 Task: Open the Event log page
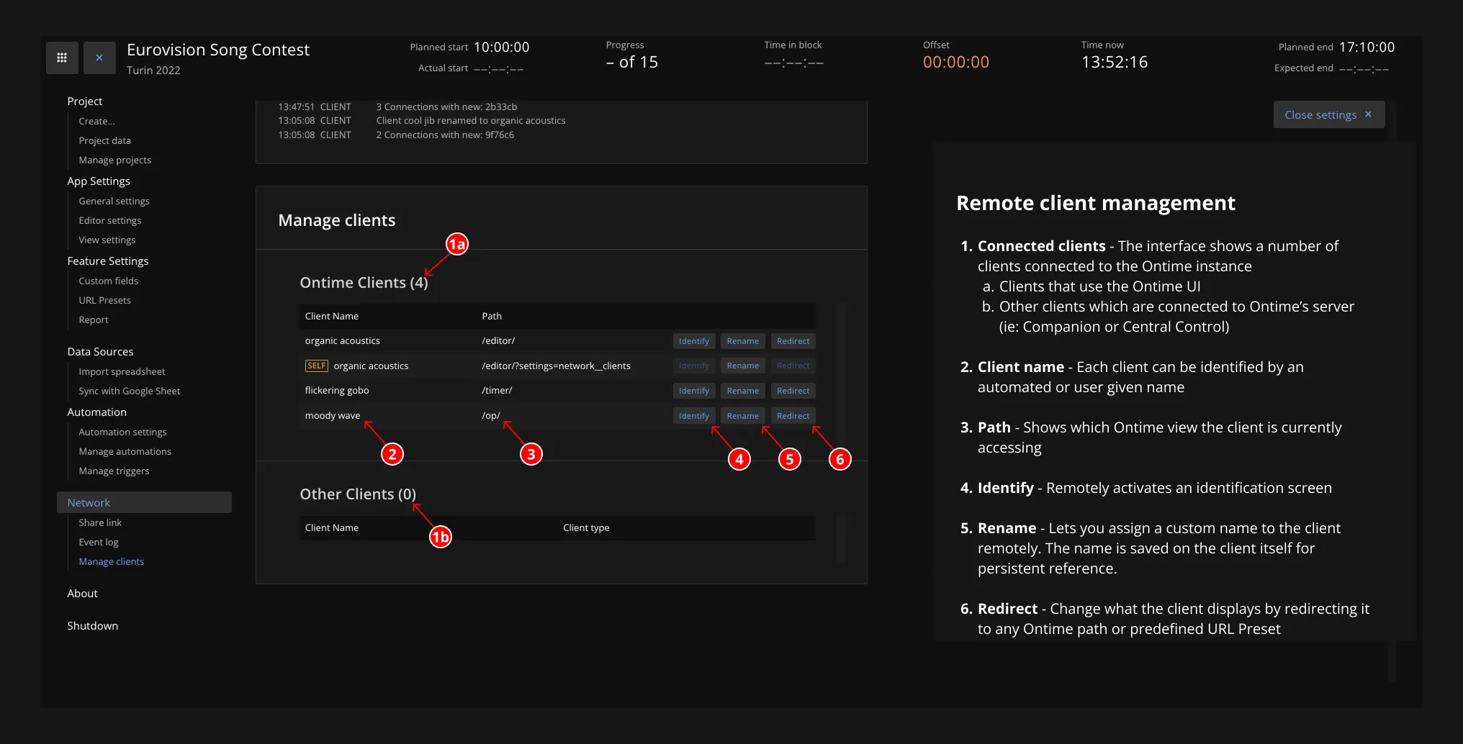(x=99, y=542)
